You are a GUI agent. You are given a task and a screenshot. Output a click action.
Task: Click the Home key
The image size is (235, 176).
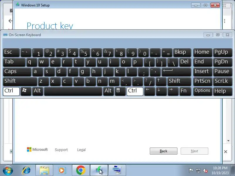[x=203, y=53]
